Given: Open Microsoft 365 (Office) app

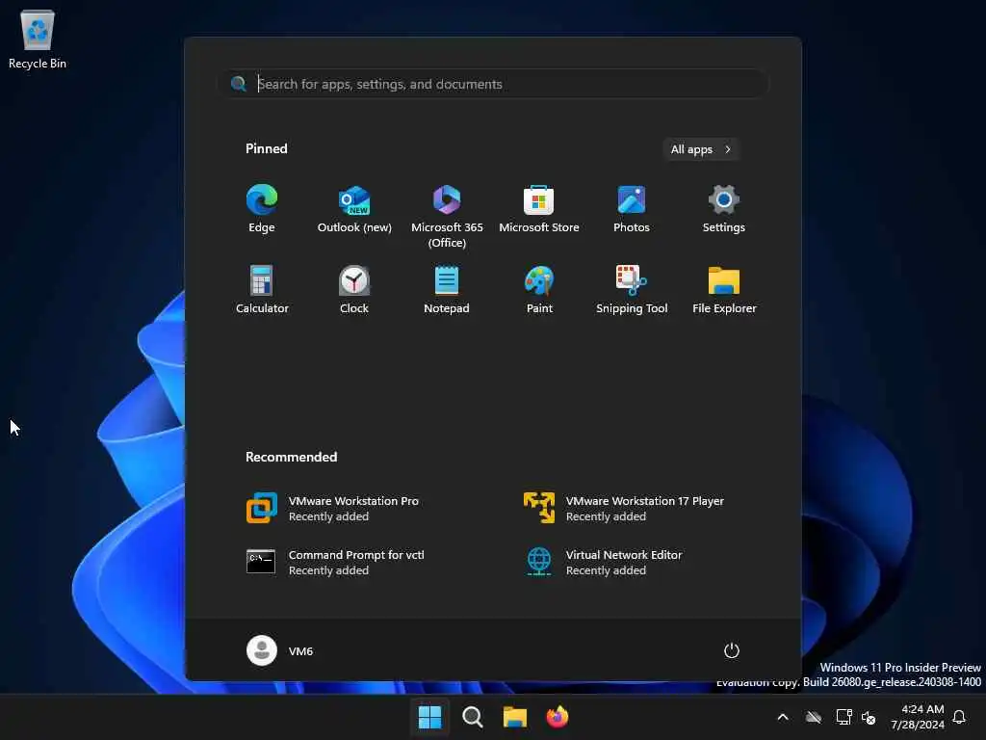Looking at the screenshot, I should 447,216.
